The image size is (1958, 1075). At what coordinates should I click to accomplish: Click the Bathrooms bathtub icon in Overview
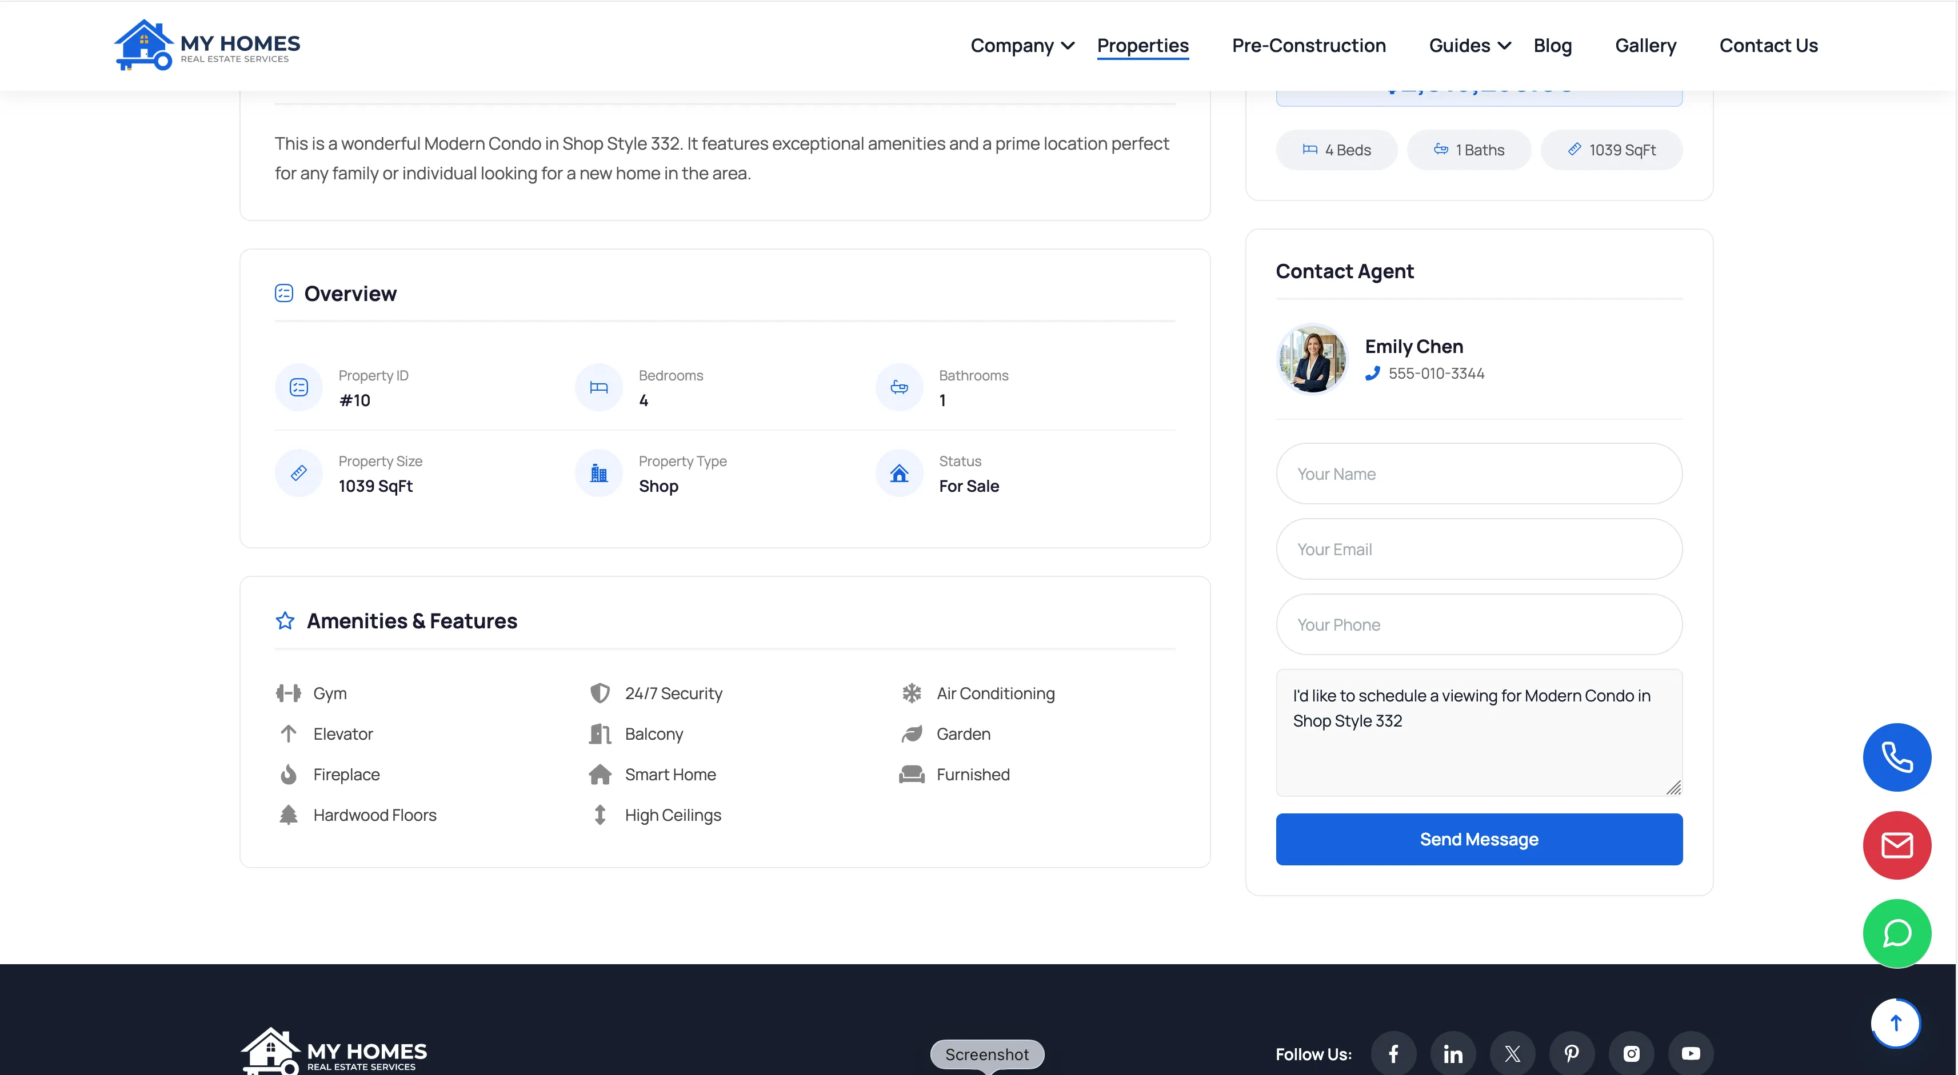[x=899, y=387]
